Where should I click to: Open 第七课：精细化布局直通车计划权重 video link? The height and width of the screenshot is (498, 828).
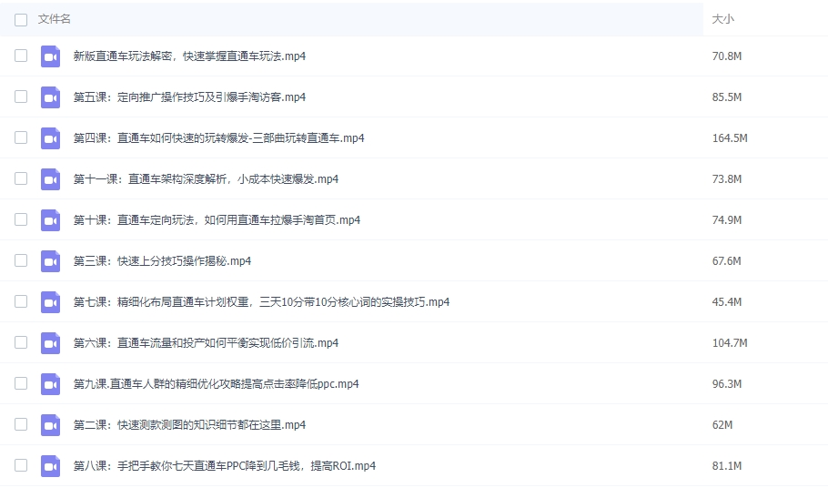[x=261, y=302]
